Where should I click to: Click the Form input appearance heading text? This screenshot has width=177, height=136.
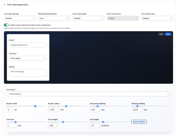[x=18, y=5]
